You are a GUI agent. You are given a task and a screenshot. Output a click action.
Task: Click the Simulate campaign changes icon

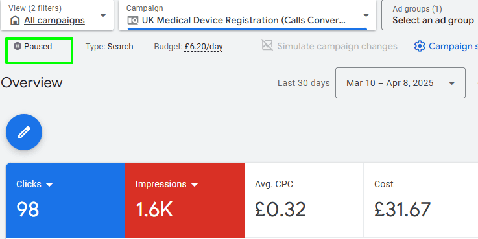267,45
